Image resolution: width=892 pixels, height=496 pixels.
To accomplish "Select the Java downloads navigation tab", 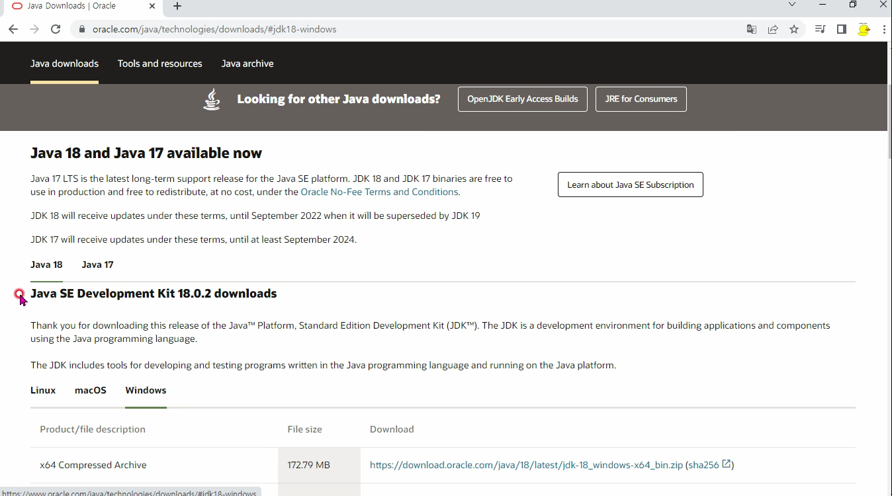I will tap(64, 63).
